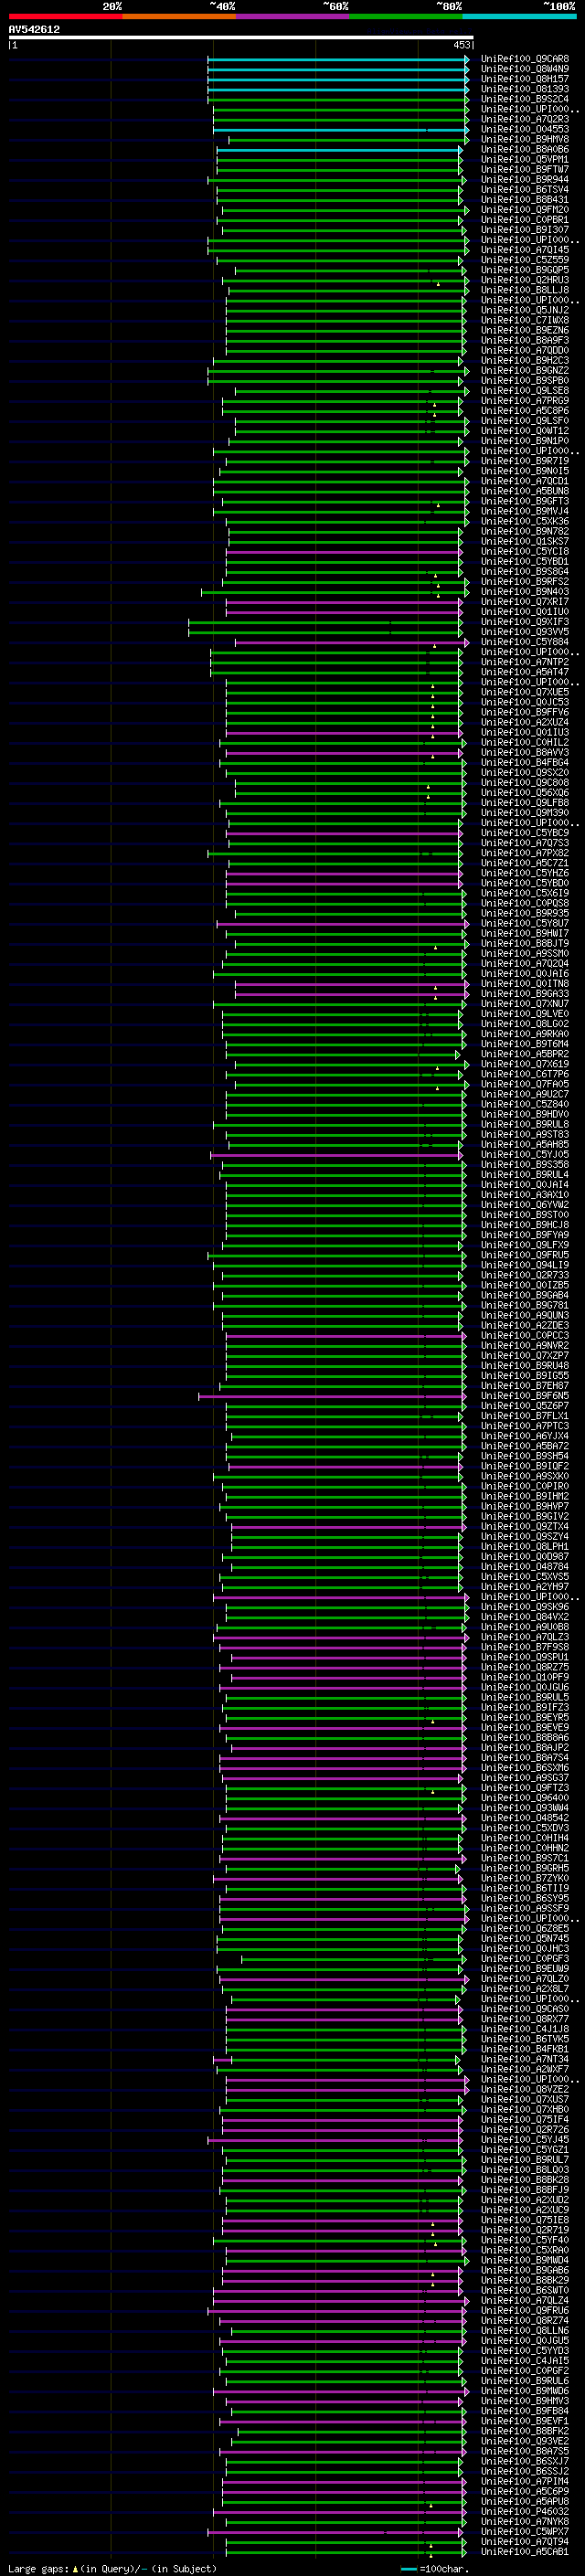Select the AV542612 query name
The width and height of the screenshot is (585, 2576).
34,29
